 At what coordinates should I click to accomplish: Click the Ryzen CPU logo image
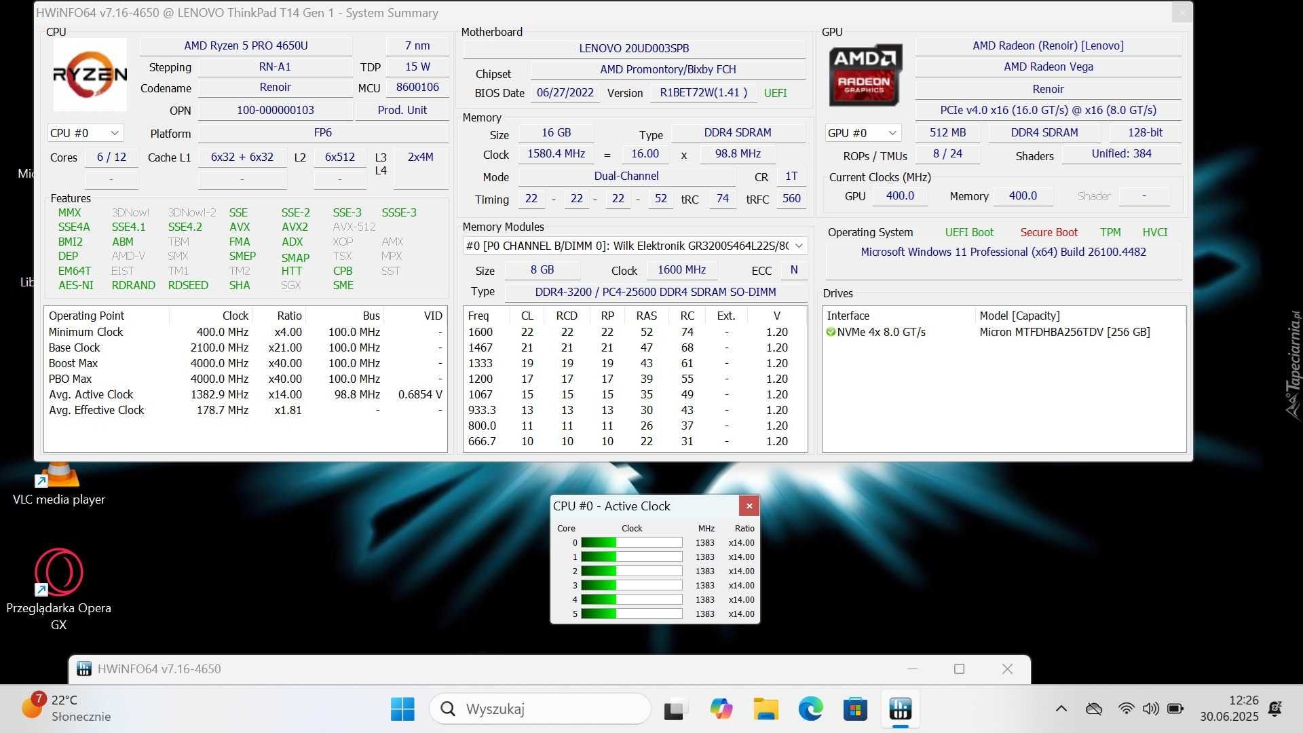point(90,75)
